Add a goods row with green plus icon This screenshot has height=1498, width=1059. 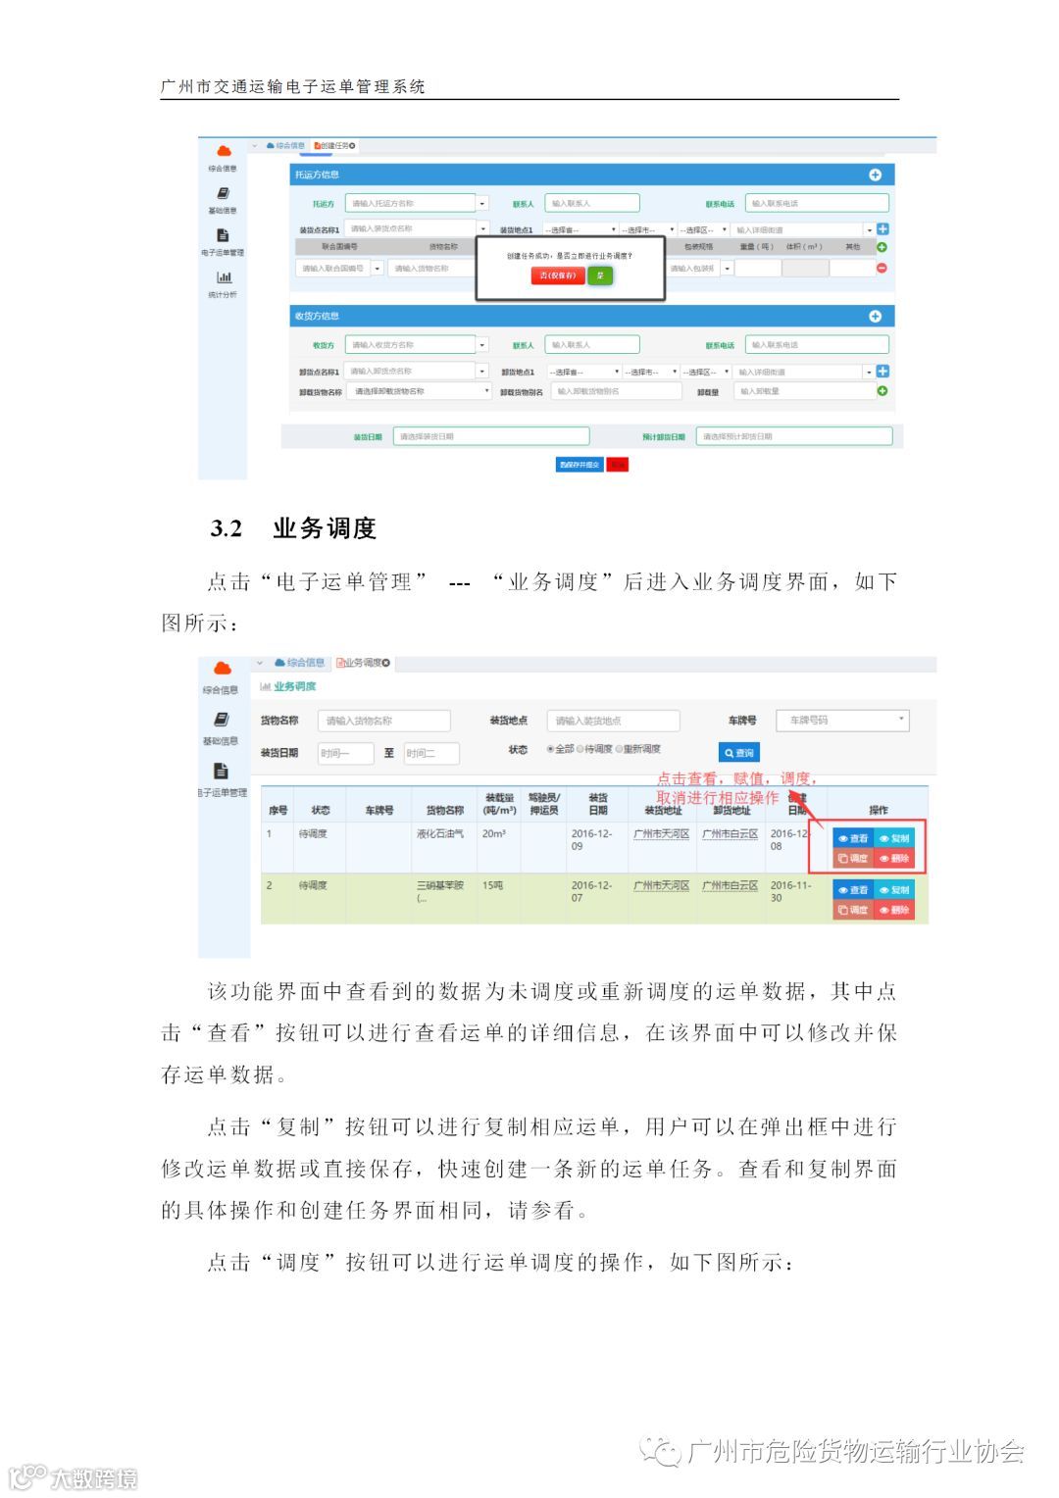coord(882,247)
